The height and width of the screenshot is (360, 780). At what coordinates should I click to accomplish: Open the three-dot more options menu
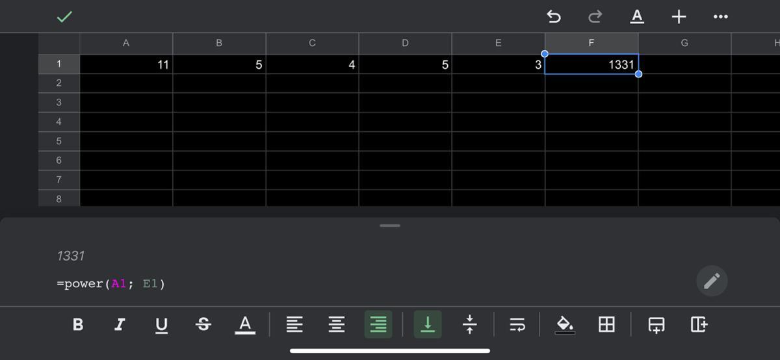pyautogui.click(x=720, y=16)
